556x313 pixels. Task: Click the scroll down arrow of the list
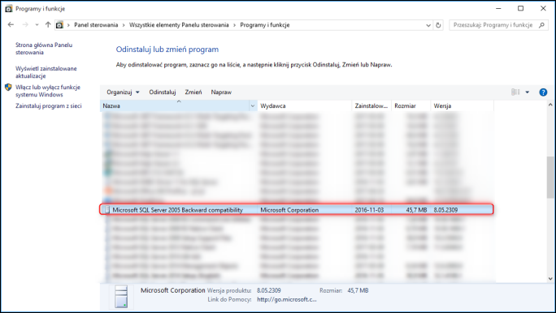[550, 279]
